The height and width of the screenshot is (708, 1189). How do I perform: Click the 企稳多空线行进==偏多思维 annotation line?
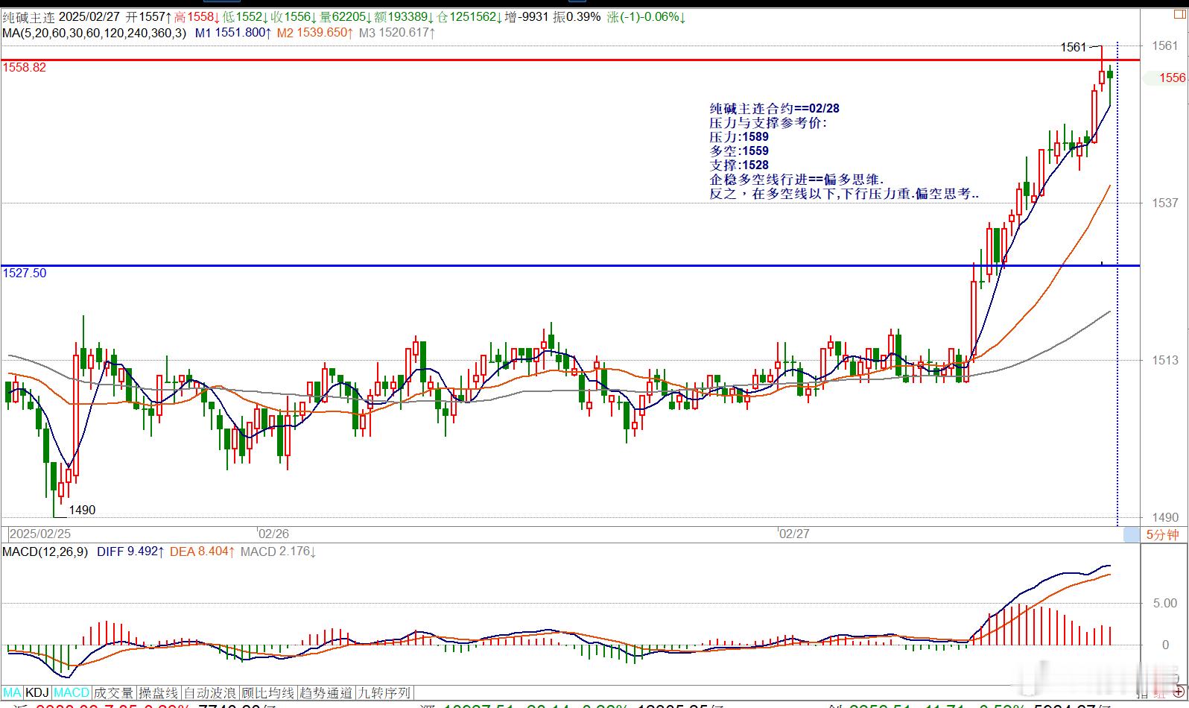click(x=796, y=179)
